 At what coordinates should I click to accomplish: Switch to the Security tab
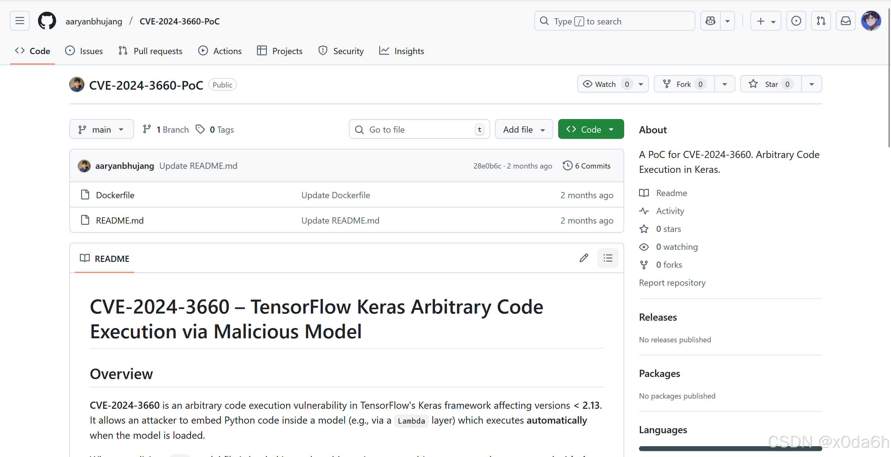pos(341,51)
